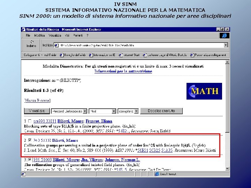This screenshot has height=188, width=251.
Task: Click the Internet zone icon in status bar
Action: click(157, 174)
